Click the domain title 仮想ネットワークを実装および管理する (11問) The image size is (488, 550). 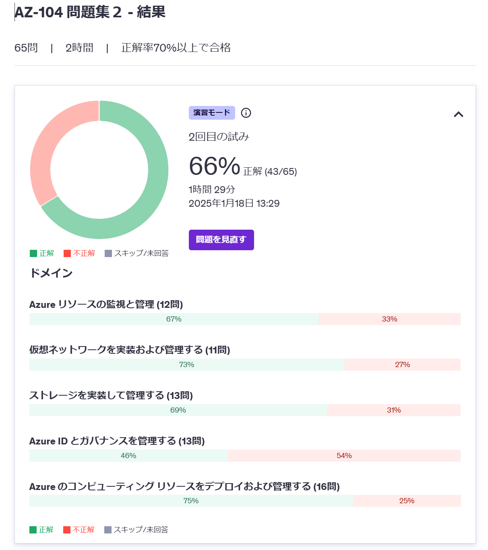tap(130, 350)
